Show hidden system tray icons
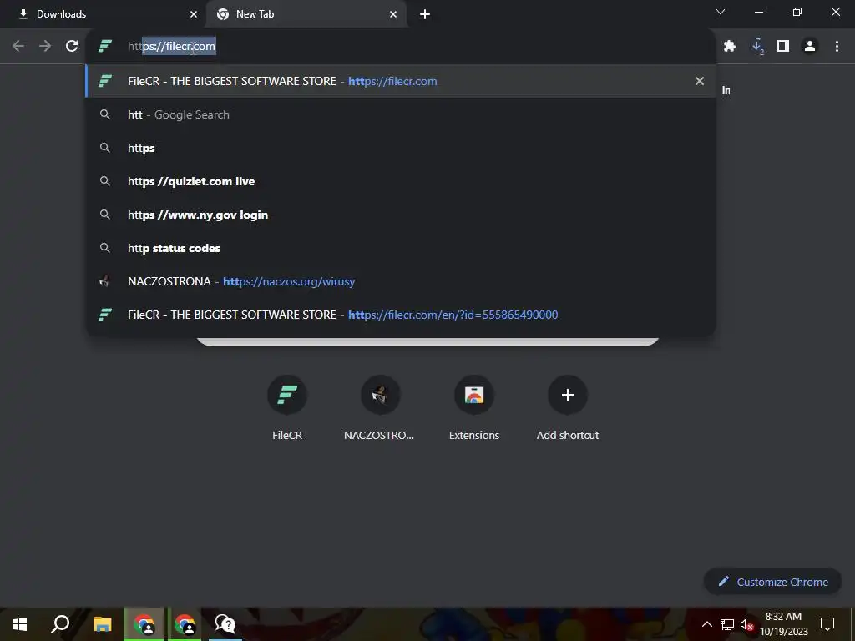The width and height of the screenshot is (855, 641). 706,624
